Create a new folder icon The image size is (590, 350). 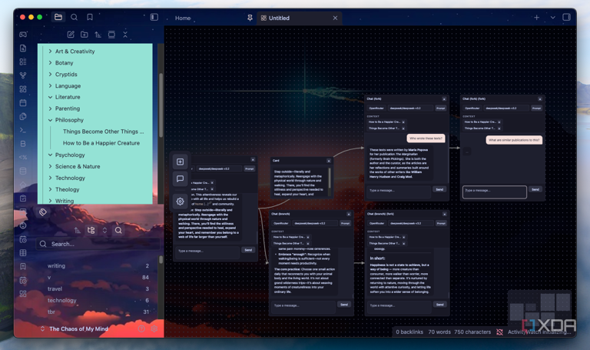[85, 35]
